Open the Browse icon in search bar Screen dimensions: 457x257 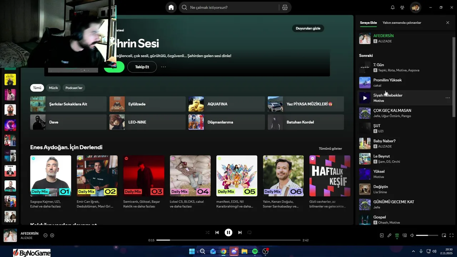click(x=285, y=7)
